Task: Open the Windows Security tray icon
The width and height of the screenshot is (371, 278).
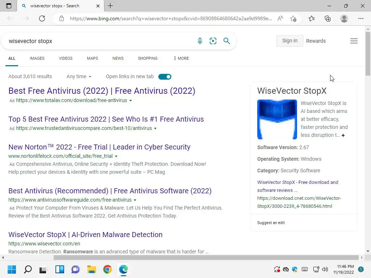Action: pyautogui.click(x=295, y=269)
